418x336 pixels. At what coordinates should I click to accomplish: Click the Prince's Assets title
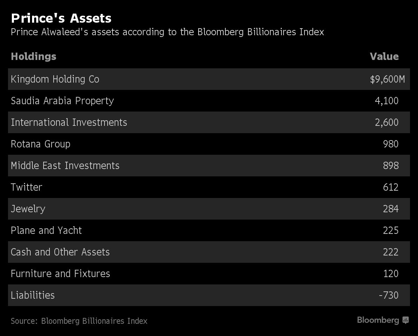pyautogui.click(x=61, y=18)
